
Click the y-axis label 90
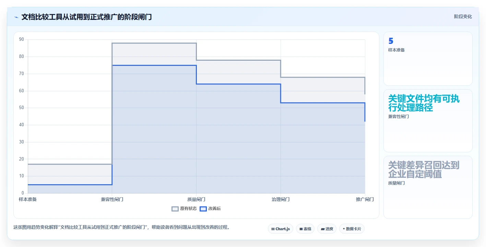coord(22,39)
